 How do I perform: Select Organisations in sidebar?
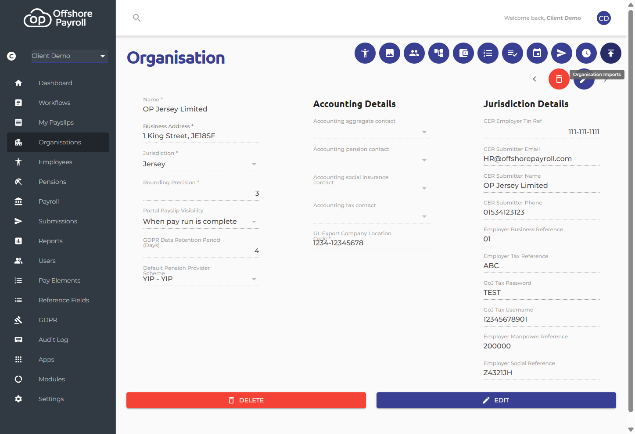[x=58, y=142]
